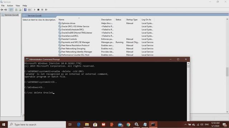Open the Help menu in Services
This screenshot has width=229, height=128.
(25, 6)
